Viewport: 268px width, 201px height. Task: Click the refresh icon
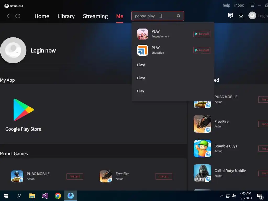(x=18, y=16)
